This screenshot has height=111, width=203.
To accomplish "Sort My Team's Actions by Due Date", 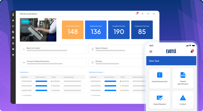I will click(94, 77).
